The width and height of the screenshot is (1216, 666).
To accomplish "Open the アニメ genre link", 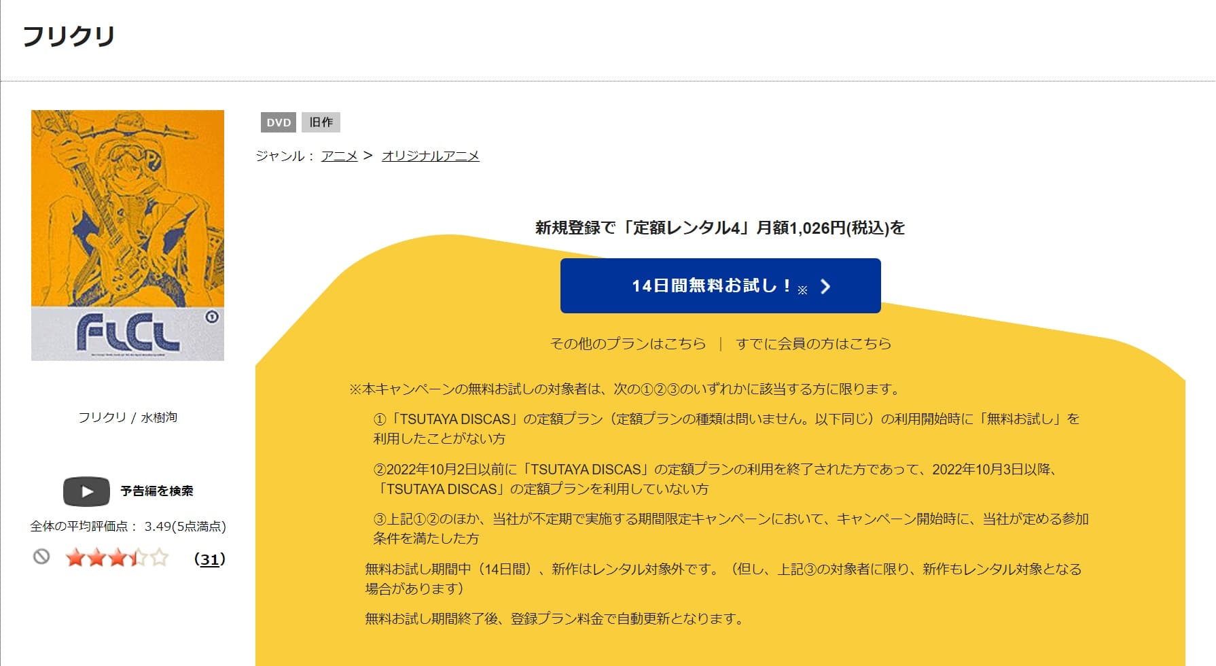I will (339, 155).
